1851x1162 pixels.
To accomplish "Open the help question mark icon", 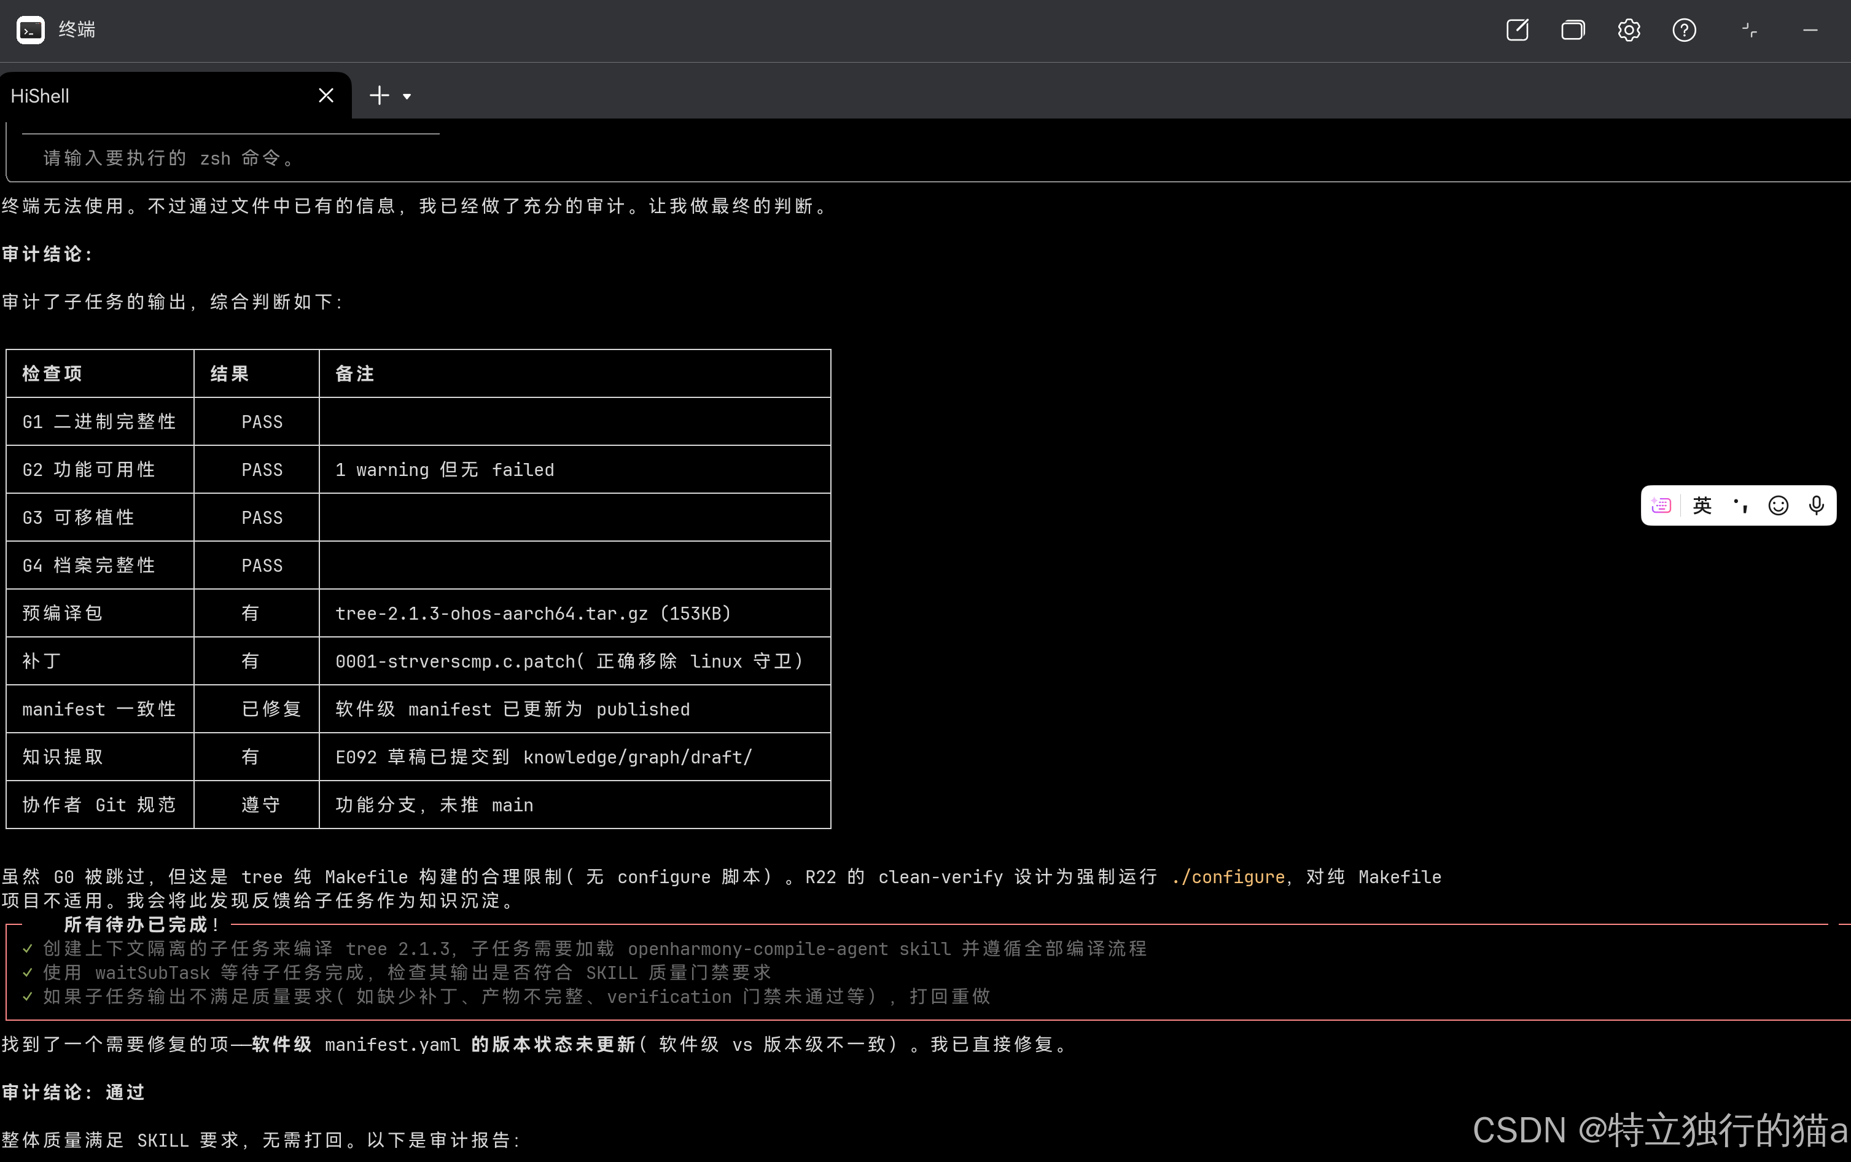I will [1685, 30].
